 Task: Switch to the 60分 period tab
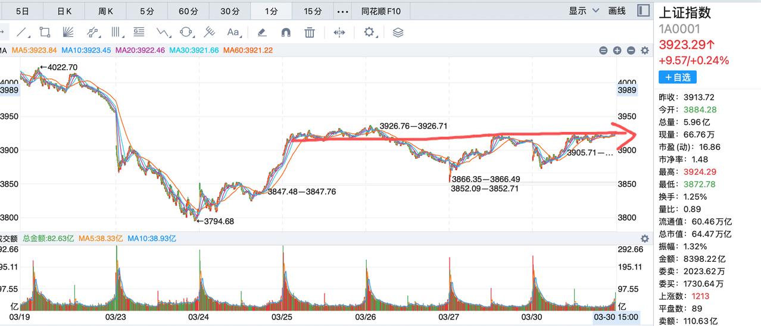[x=188, y=11]
